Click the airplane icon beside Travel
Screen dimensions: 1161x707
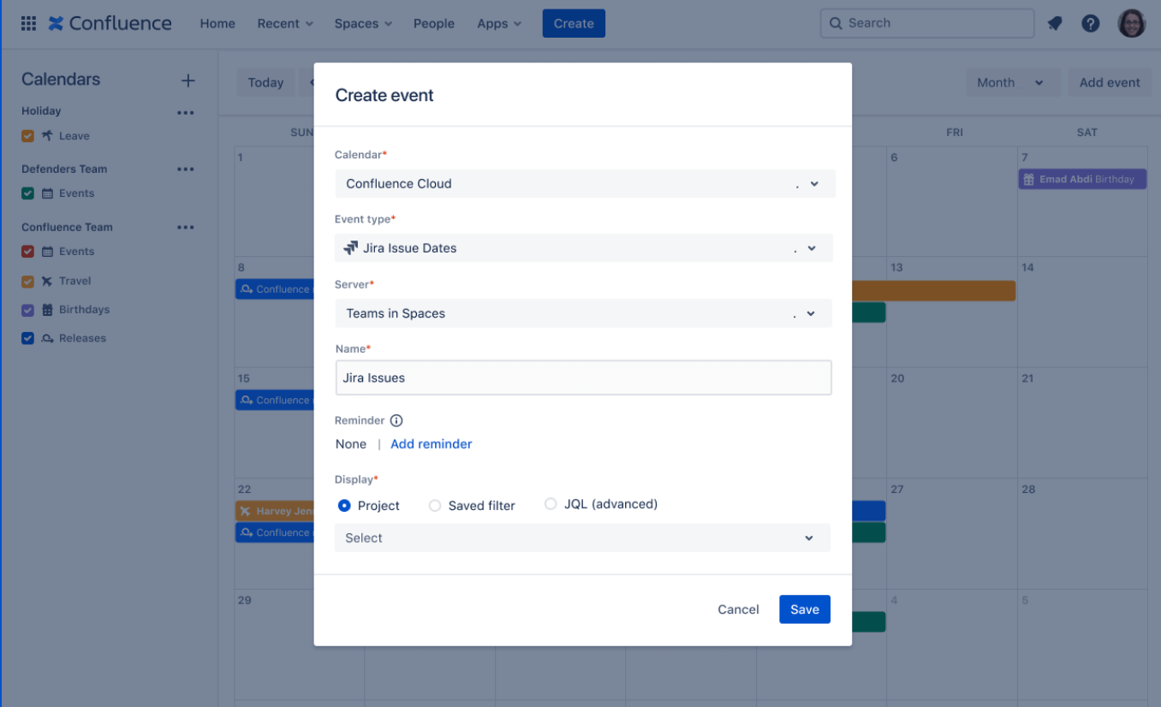(x=47, y=281)
